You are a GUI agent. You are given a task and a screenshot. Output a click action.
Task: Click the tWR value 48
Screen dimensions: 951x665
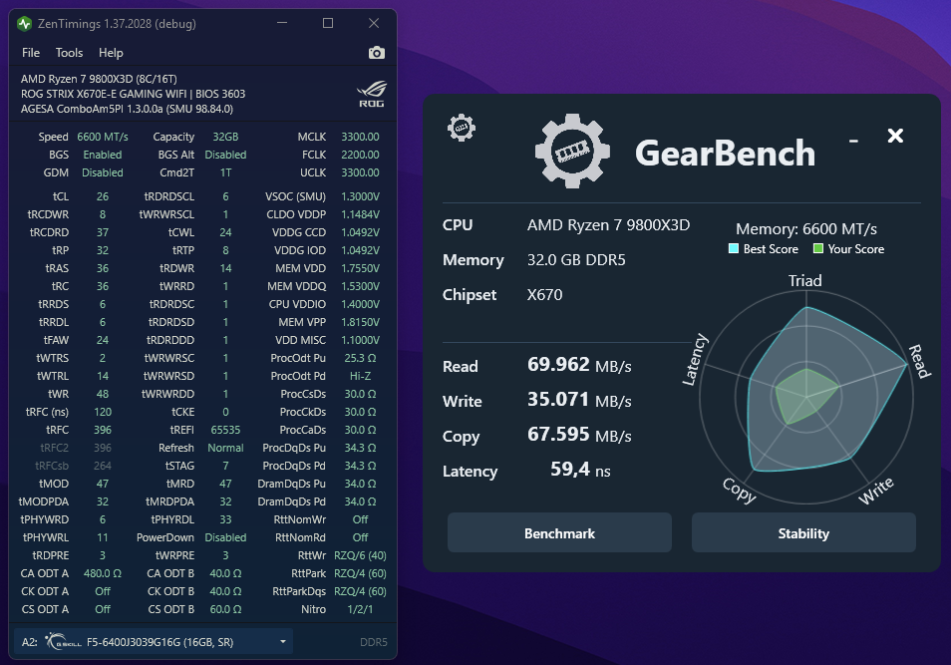tap(103, 394)
